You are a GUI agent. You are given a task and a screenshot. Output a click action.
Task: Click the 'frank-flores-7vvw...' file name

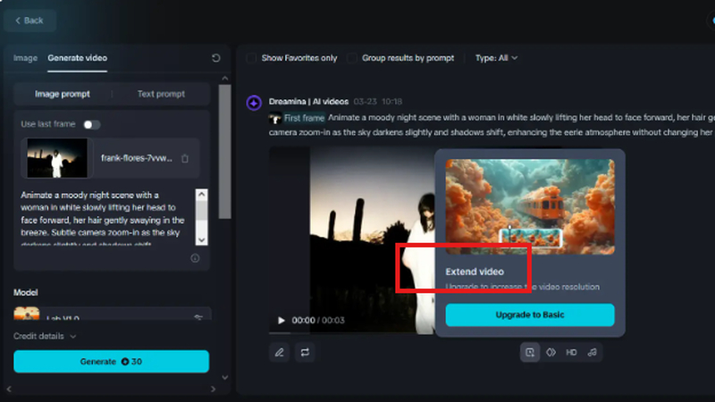pyautogui.click(x=137, y=158)
